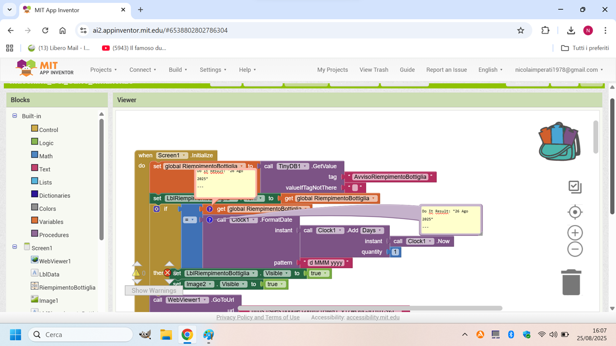Screen dimensions: 616x346
Task: Open the equals operator dropdown
Action: pyautogui.click(x=191, y=220)
